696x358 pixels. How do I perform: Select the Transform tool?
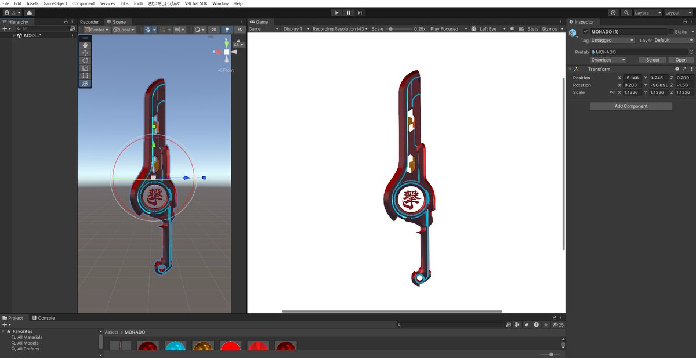coord(85,84)
